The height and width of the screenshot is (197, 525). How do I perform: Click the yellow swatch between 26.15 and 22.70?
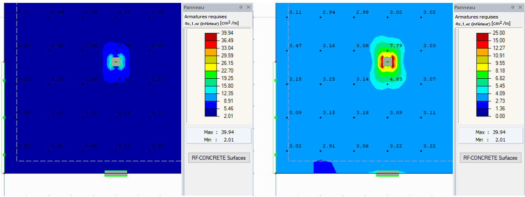pyautogui.click(x=211, y=67)
